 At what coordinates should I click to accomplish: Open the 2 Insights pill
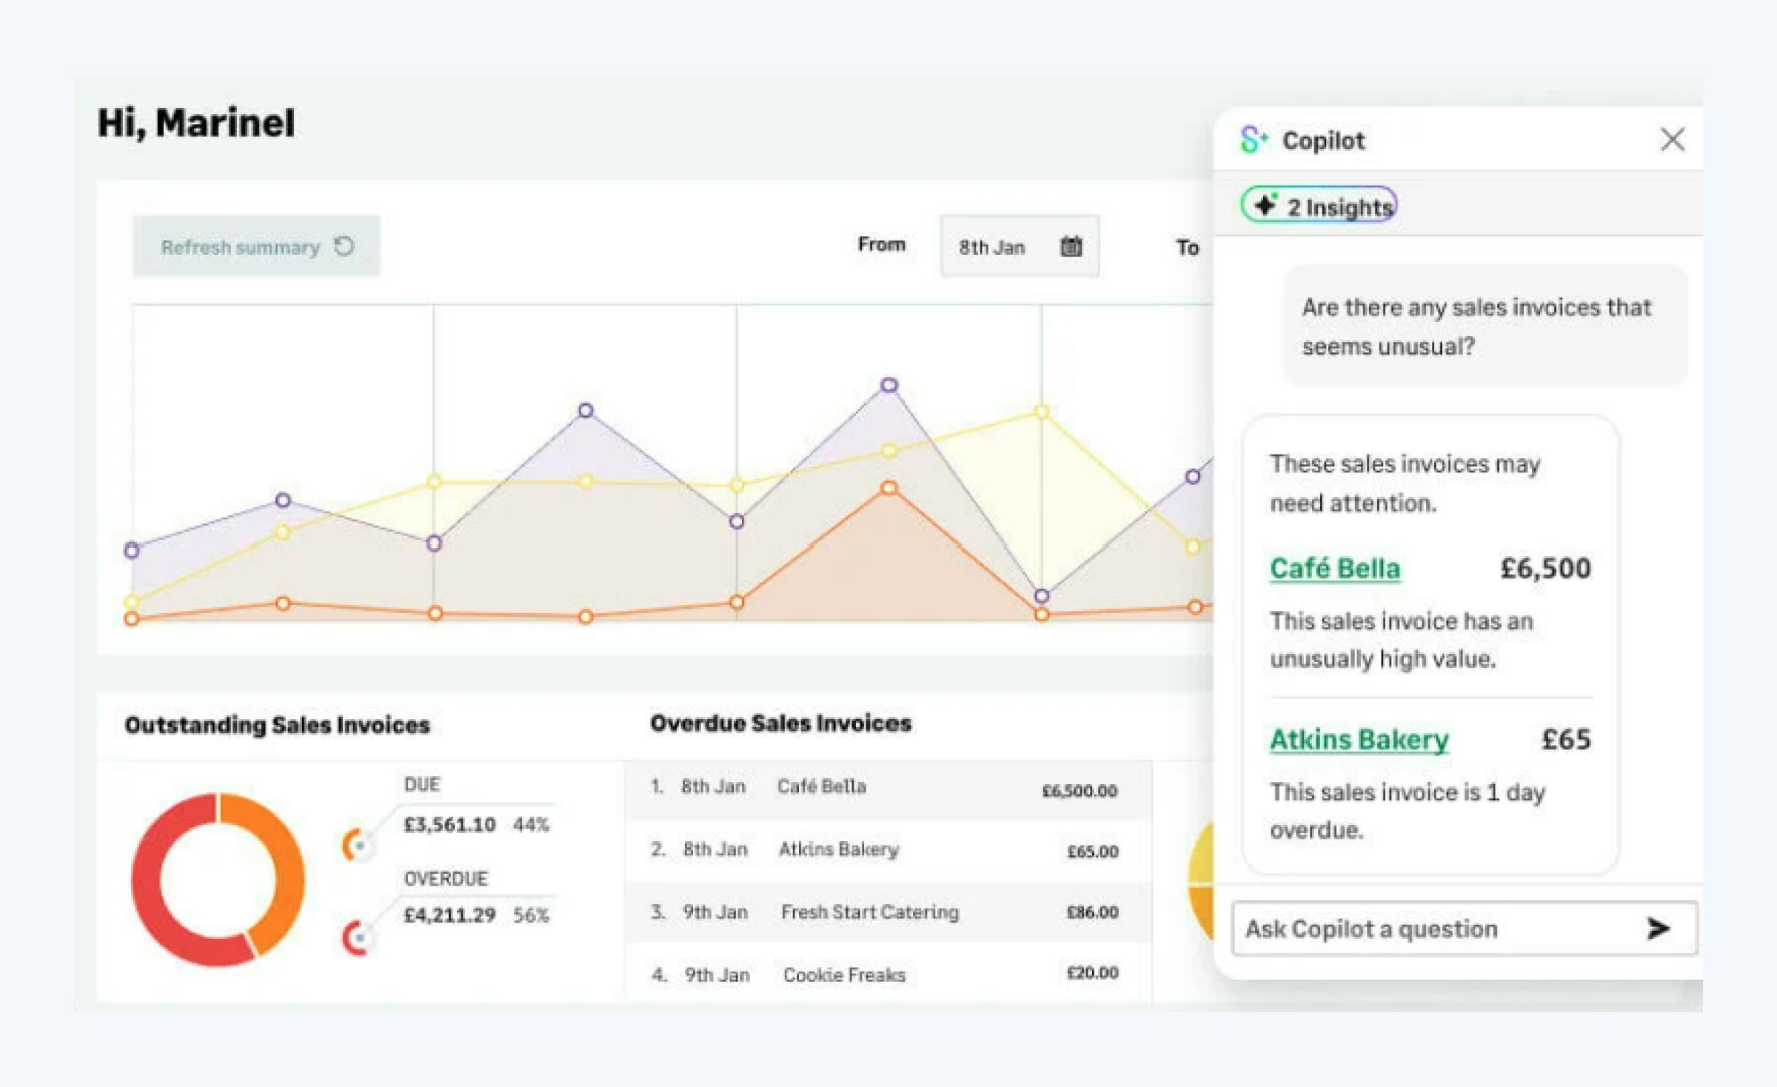click(x=1319, y=205)
